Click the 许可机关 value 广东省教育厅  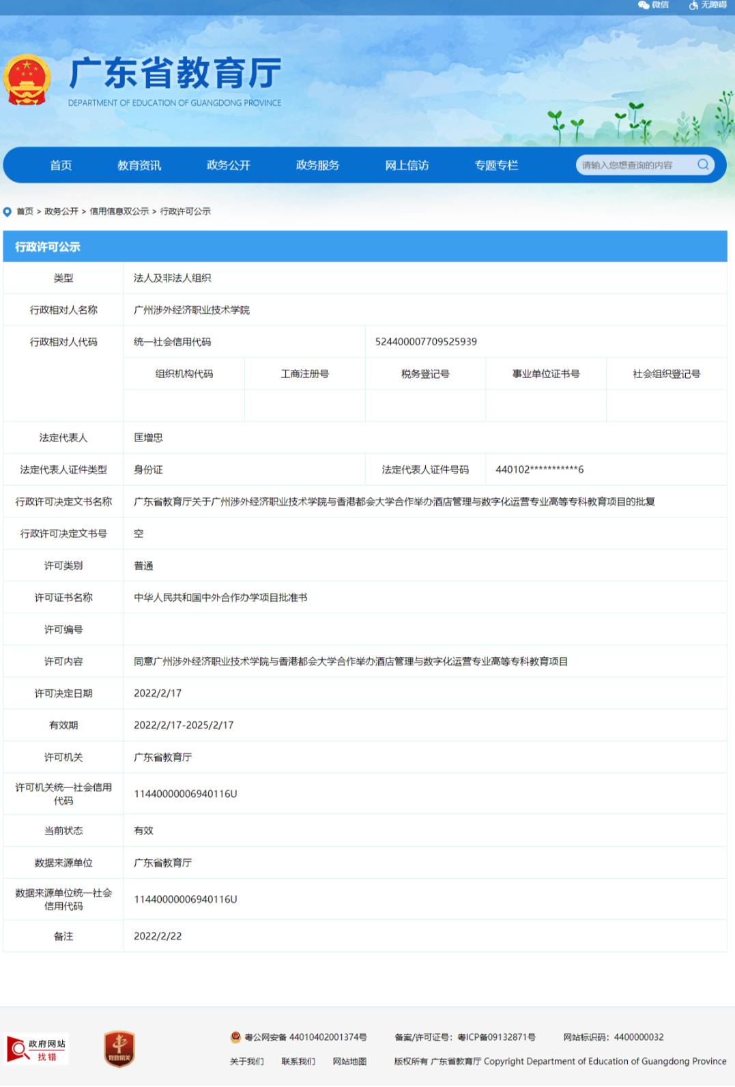162,757
